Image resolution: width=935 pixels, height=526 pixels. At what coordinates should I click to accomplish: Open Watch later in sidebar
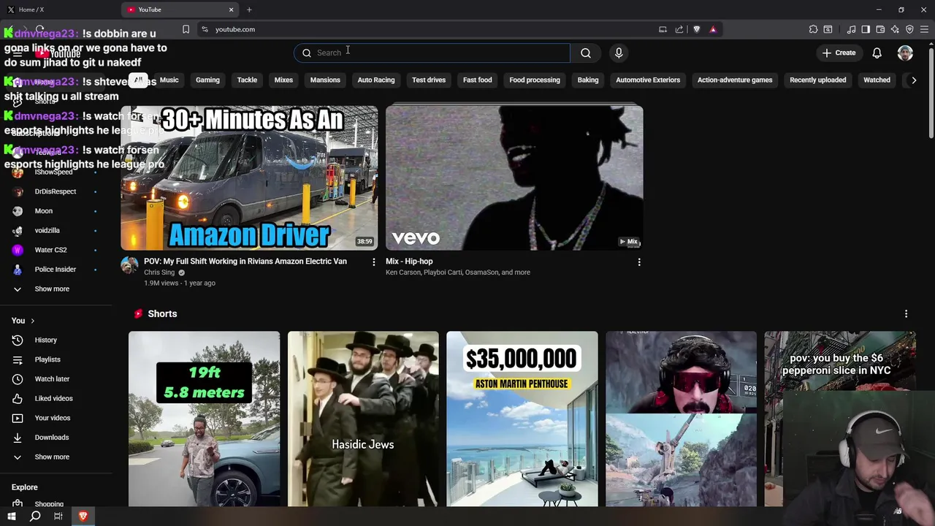56,379
